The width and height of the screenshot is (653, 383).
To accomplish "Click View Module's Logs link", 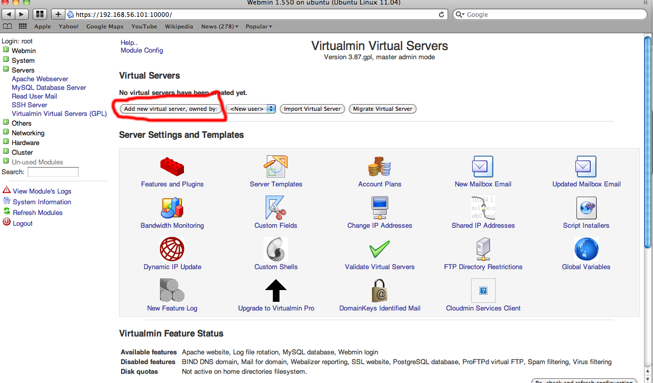I will coord(42,192).
